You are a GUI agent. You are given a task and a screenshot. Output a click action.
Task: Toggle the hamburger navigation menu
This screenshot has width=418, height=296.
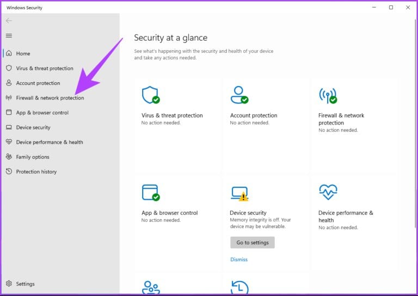(x=9, y=35)
